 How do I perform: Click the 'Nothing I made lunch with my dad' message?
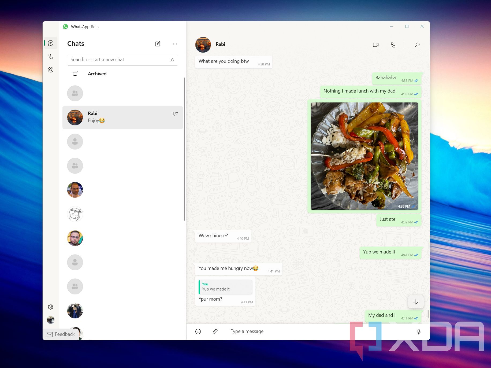pos(371,92)
